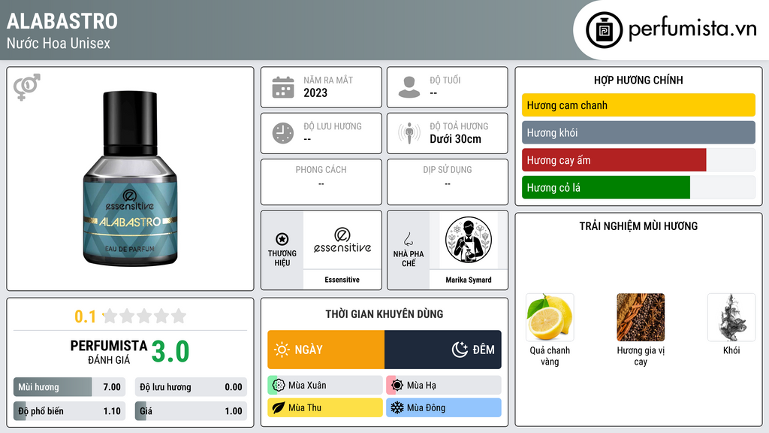
Task: Click the unisex gender symbol icon
Action: click(27, 87)
